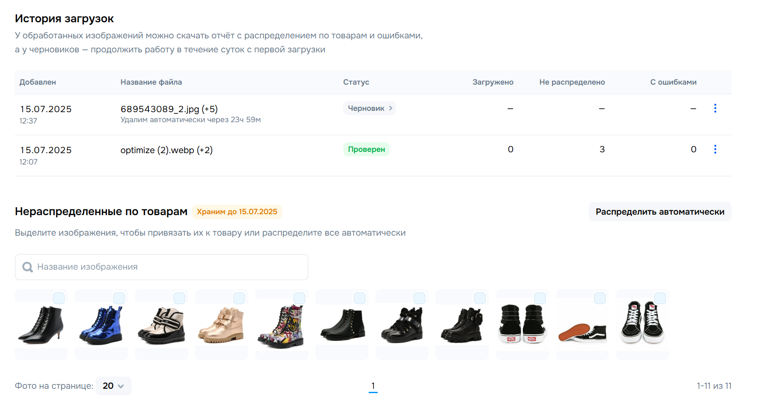Open black-white high-top sneakers thumbnail
Viewport: 763px width, 401px height.
(x=642, y=325)
